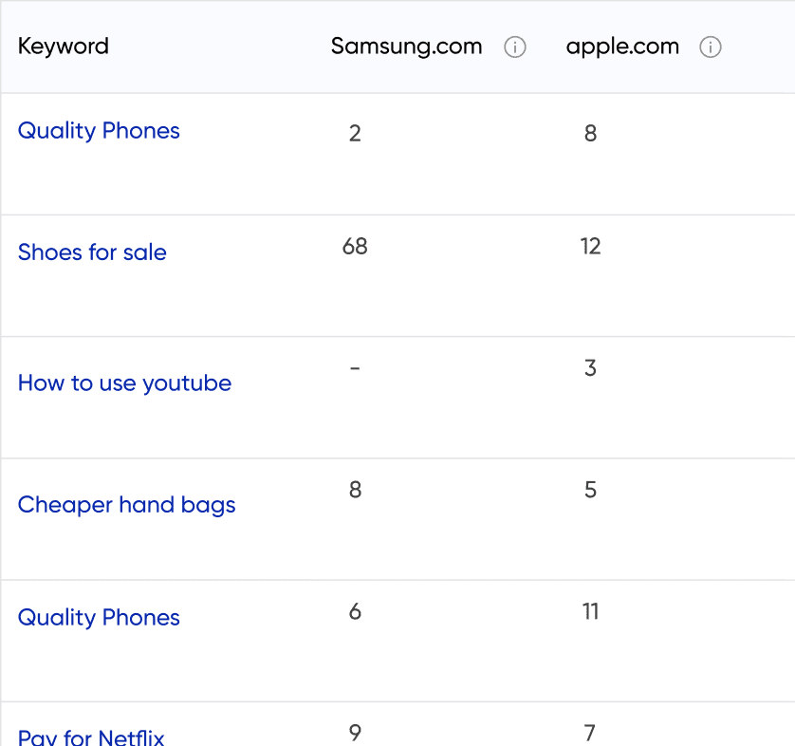Open the Samsung.com column tooltip icon
Viewport: 795px width, 746px height.
click(x=515, y=47)
